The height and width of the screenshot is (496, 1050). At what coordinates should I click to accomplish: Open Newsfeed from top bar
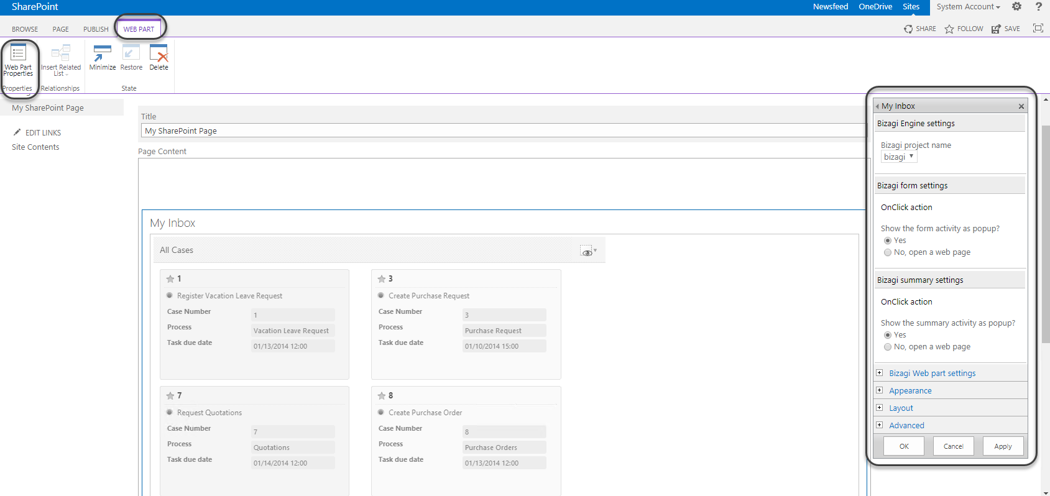[831, 7]
